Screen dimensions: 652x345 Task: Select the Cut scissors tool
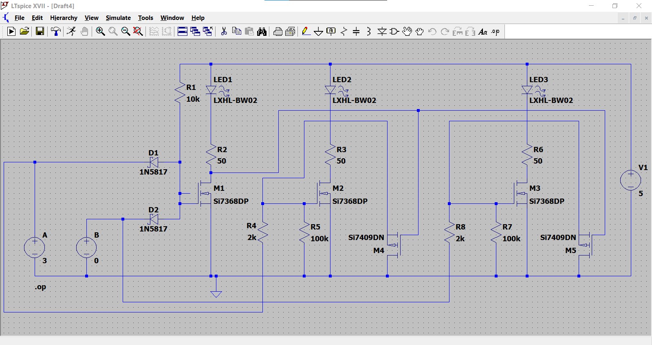224,31
